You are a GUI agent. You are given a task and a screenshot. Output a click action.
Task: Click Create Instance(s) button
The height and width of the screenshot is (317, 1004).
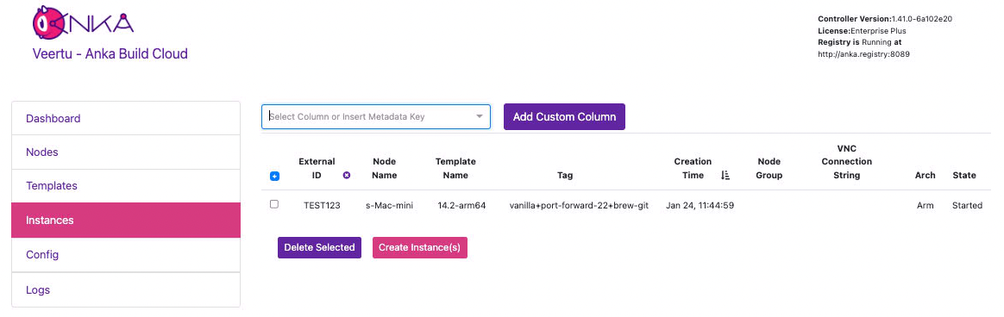419,247
